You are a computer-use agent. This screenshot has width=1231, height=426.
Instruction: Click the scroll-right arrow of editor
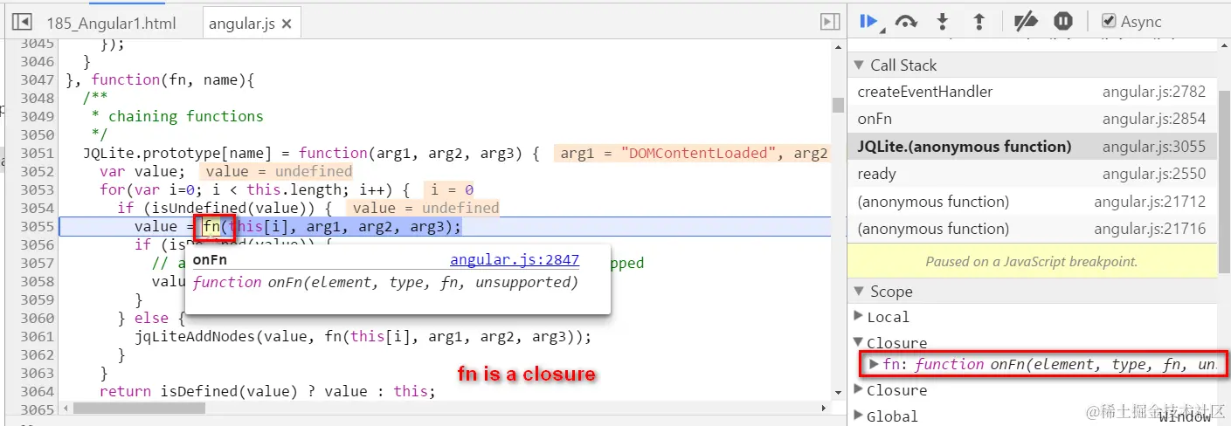[x=824, y=408]
